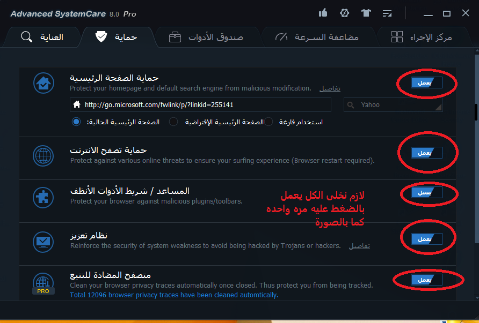Screen dimensions: 479x323
Task: Click 'Reinforce the security of system weakness' text
Action: tap(205, 246)
